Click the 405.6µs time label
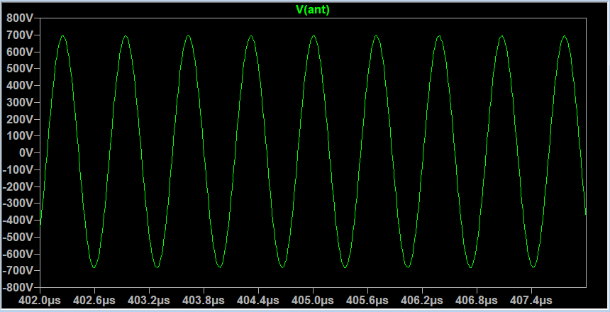The width and height of the screenshot is (610, 312). click(367, 301)
